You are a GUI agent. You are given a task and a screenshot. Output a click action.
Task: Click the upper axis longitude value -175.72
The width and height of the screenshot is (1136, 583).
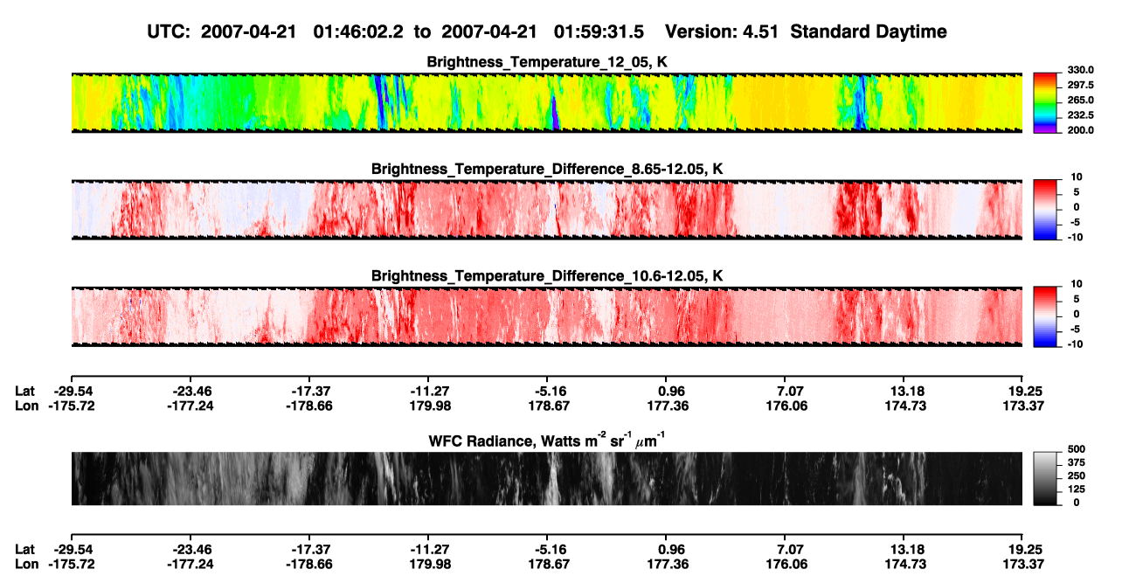73,406
